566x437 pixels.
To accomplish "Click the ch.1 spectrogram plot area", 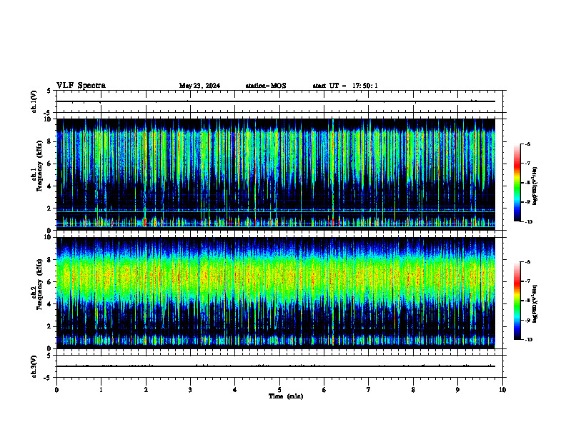I will (276, 174).
